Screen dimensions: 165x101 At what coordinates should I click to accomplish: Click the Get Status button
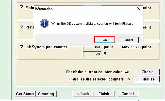(25, 94)
